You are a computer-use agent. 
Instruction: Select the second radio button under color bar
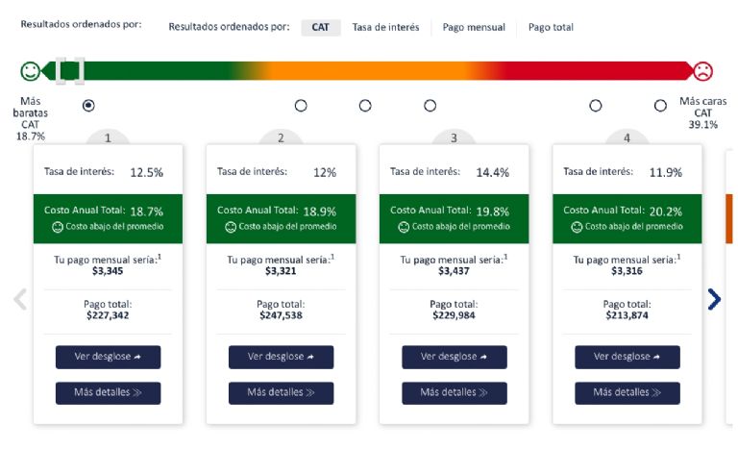coord(301,106)
